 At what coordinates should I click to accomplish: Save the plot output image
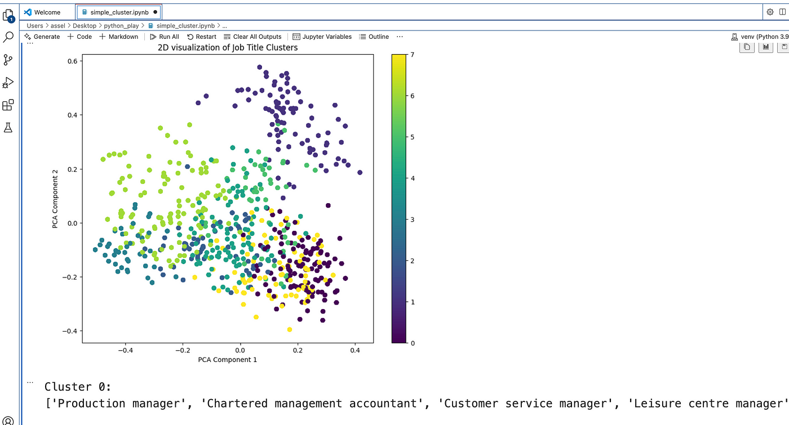click(783, 47)
